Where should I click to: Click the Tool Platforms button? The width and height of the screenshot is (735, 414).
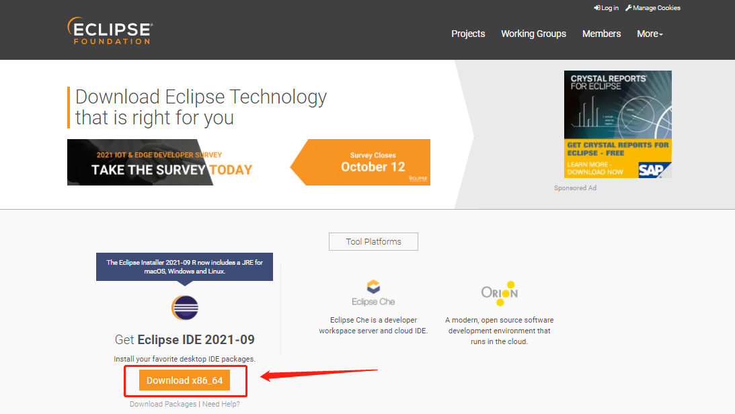[x=373, y=242]
